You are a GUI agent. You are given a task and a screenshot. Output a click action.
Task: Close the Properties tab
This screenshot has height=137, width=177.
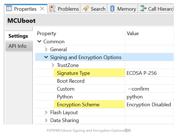point(42,8)
